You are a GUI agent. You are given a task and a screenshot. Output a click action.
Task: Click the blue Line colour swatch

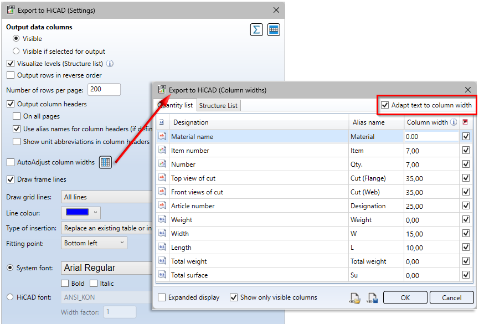[78, 213]
